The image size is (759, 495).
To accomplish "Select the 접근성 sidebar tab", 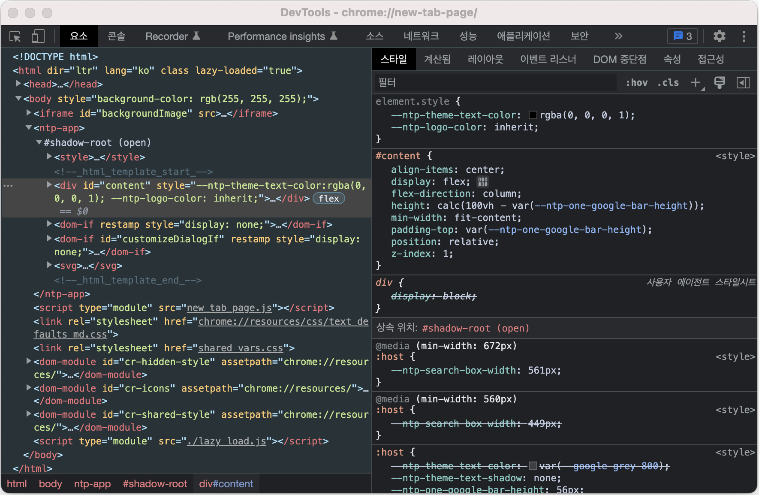I will pyautogui.click(x=711, y=59).
